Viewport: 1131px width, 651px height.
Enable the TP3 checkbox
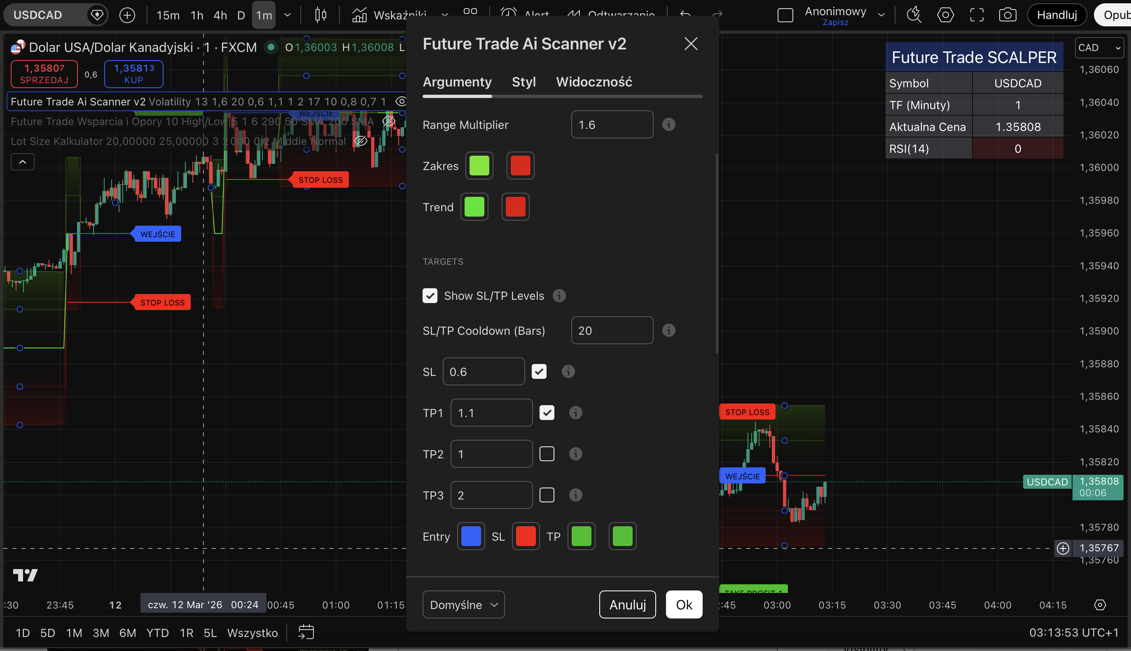click(547, 495)
